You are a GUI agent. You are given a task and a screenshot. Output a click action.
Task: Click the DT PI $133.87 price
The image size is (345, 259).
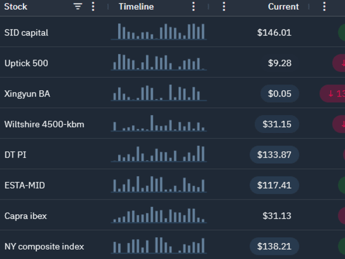tap(274, 155)
